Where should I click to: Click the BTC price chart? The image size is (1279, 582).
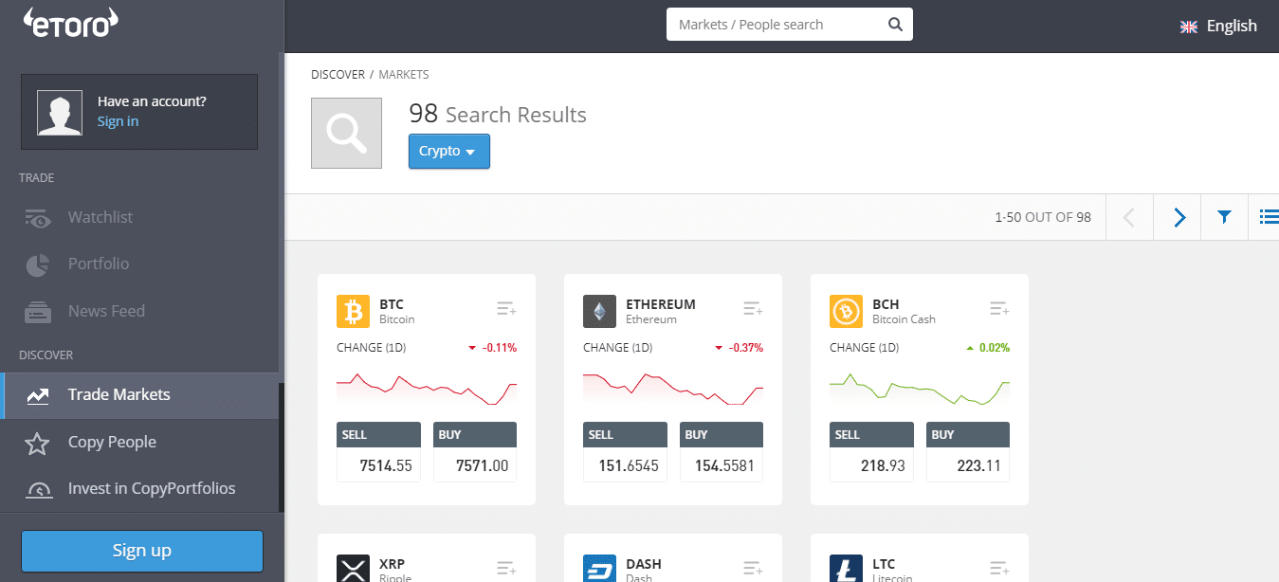point(427,389)
